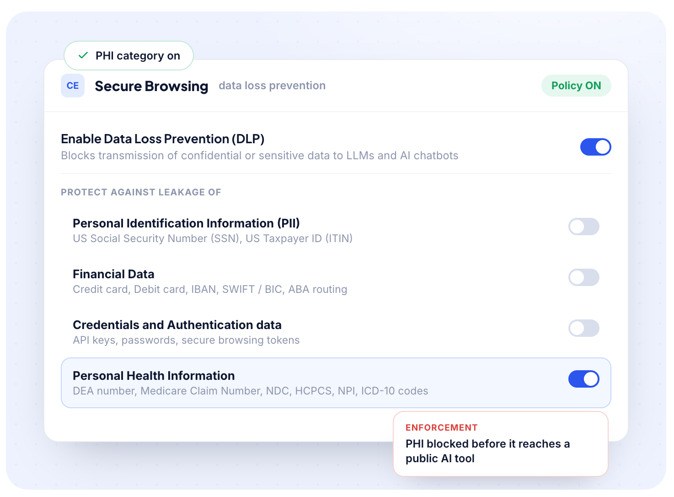Click the Personal Identification Information (PII) label

point(186,223)
